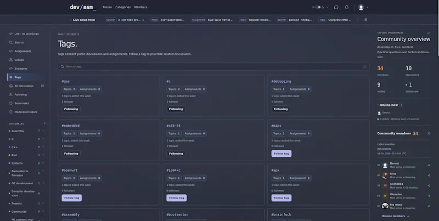The width and height of the screenshot is (439, 221).
Task: Expand the Systems category
Action: pyautogui.click(x=43, y=163)
